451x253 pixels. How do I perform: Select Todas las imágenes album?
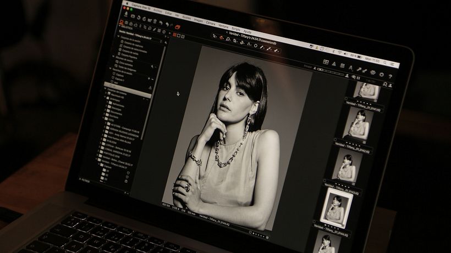tap(127, 68)
